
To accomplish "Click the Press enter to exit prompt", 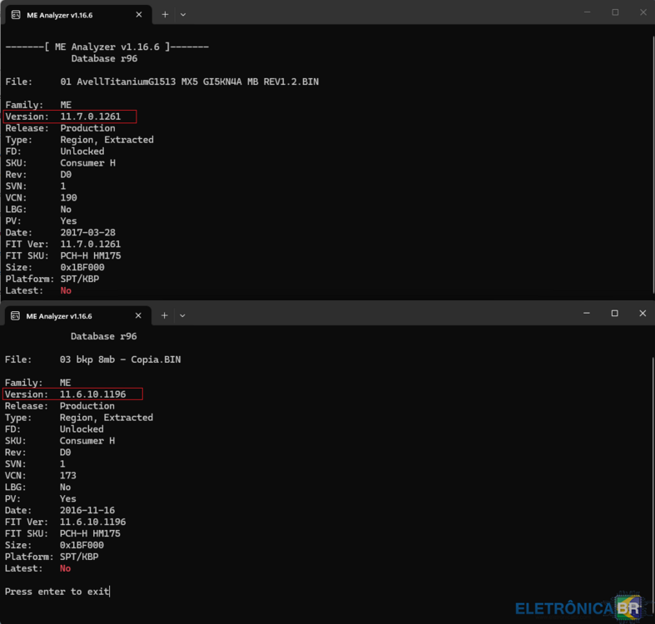I will click(57, 592).
